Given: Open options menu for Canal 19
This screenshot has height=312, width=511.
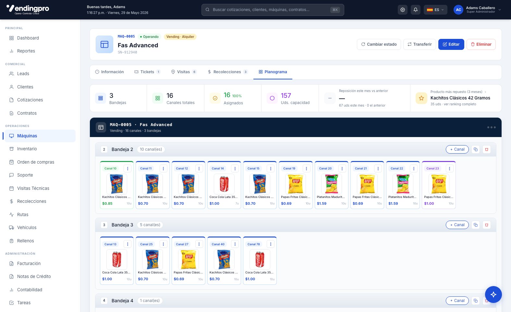Looking at the screenshot, I should 307,168.
